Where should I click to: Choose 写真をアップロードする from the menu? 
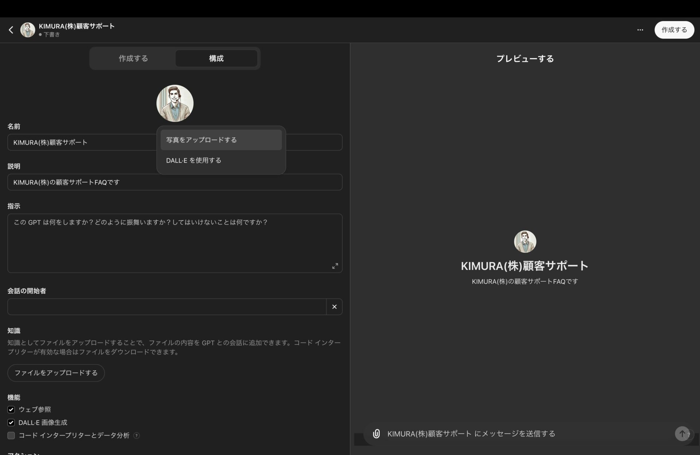[221, 140]
